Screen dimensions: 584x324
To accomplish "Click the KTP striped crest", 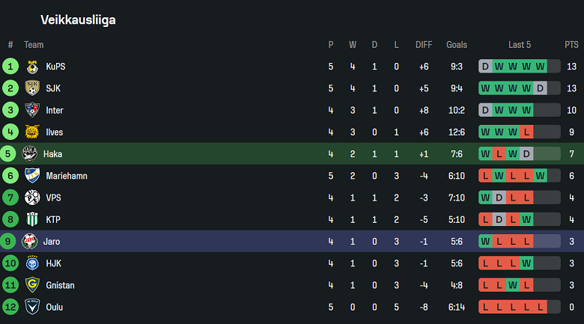I will 32,220.
